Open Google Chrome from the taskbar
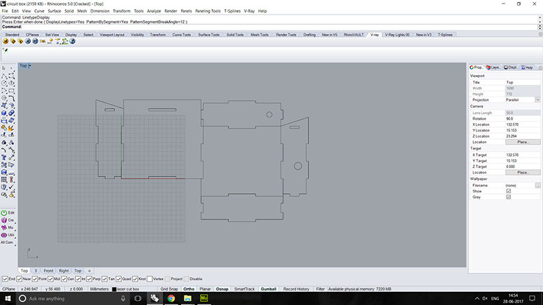Image resolution: width=543 pixels, height=305 pixels. tap(171, 298)
